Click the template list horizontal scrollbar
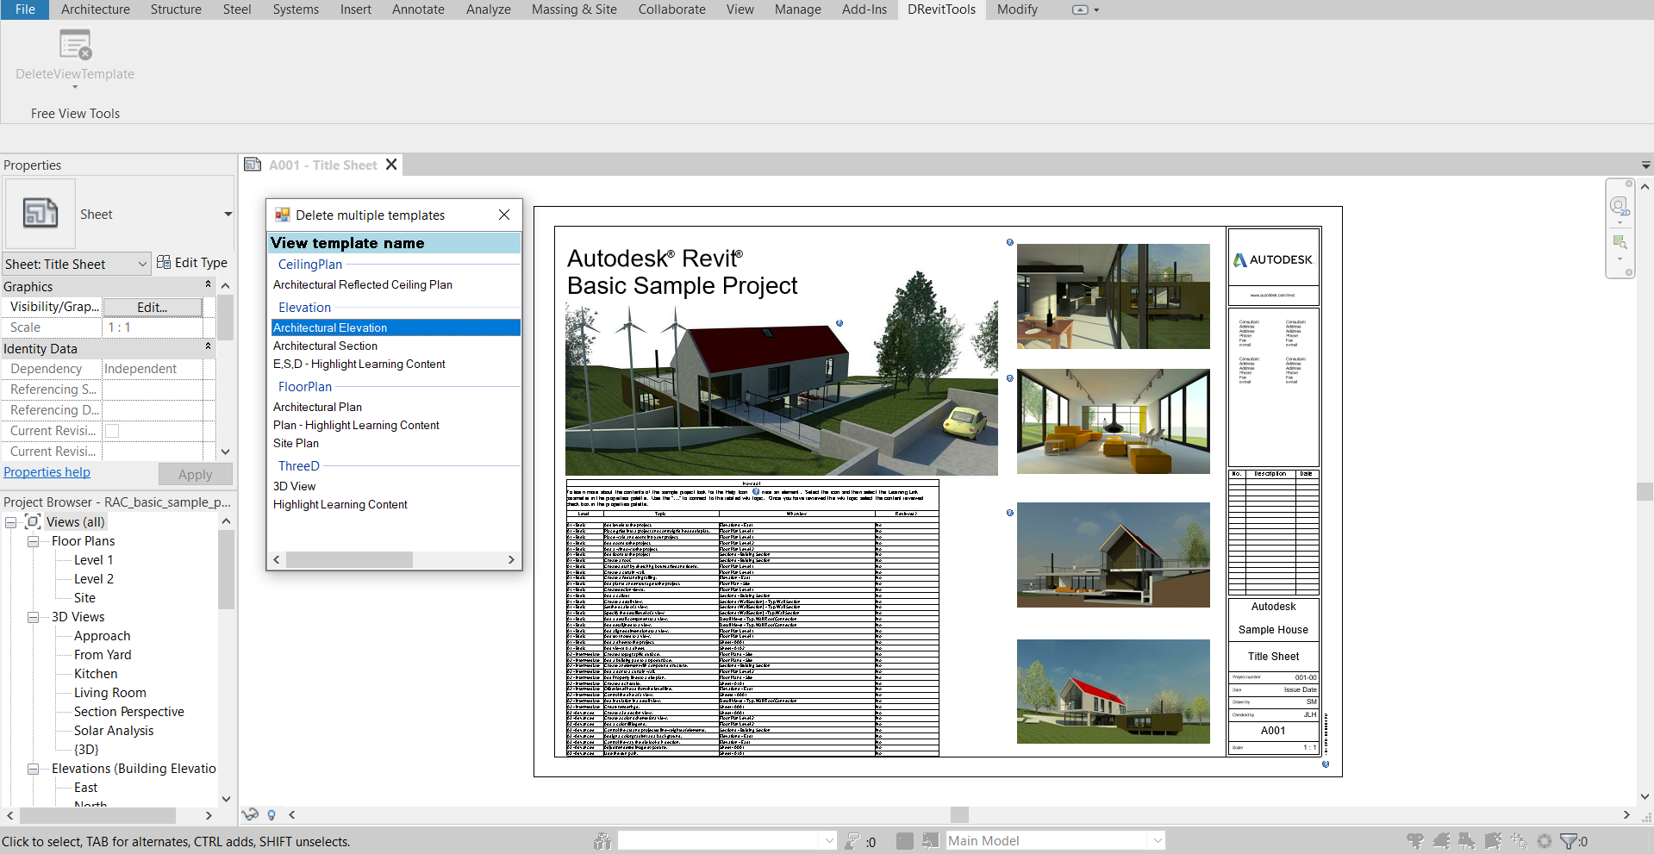 tap(349, 560)
